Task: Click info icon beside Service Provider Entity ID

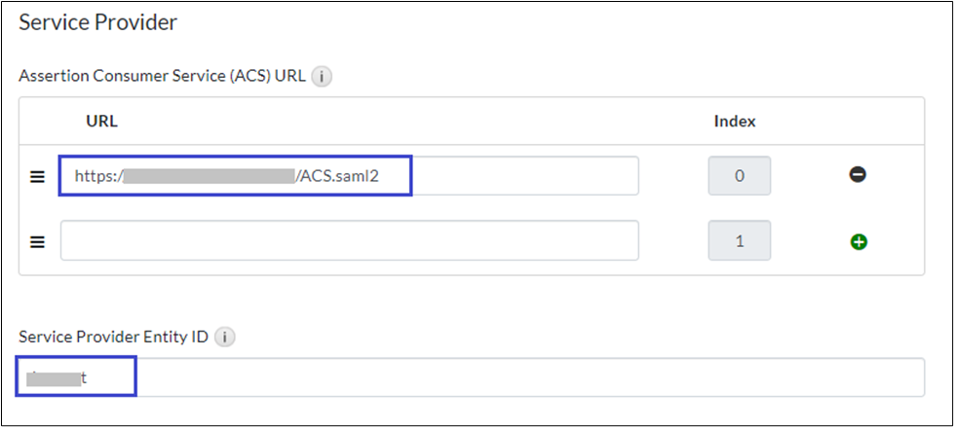Action: pyautogui.click(x=224, y=338)
